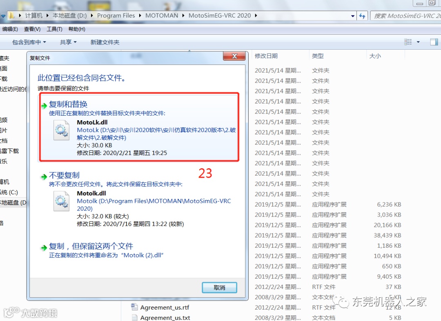Click the 9,405 KB size cell
Viewport: 441px width, 321px height.
click(389, 277)
